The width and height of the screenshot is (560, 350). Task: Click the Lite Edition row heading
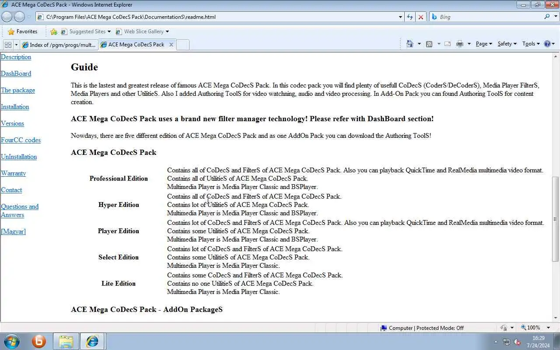119,283
